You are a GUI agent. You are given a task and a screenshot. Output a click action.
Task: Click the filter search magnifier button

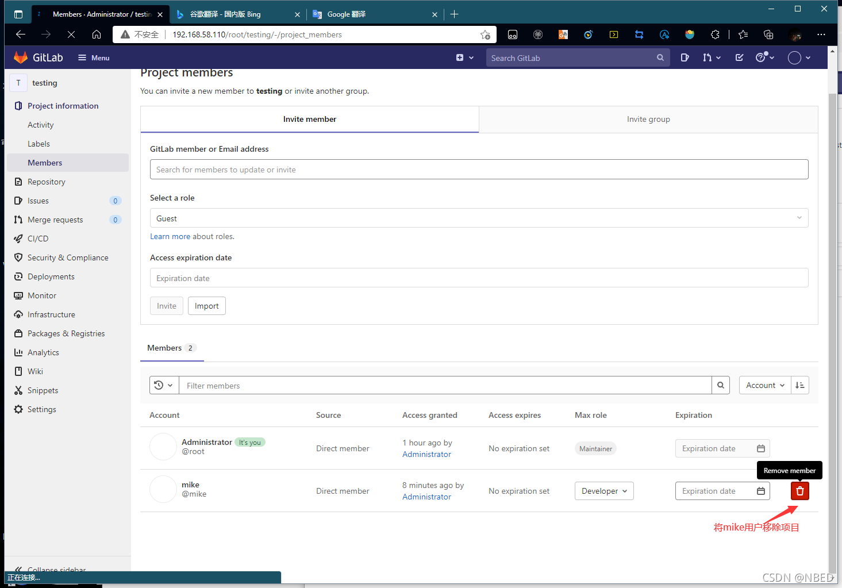(721, 385)
